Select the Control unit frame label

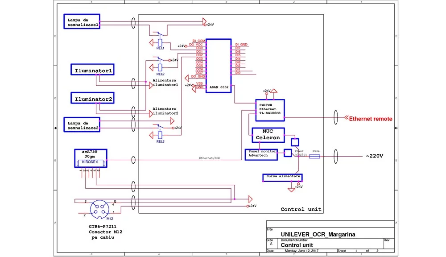pos(301,208)
